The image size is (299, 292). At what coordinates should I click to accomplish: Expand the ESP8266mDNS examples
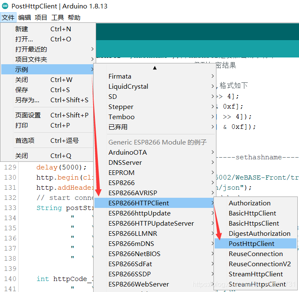coord(155,244)
